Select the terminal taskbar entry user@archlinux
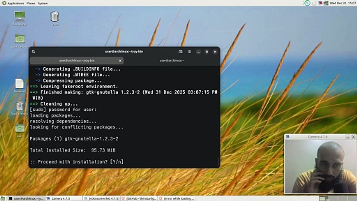The width and height of the screenshot is (357, 201). [x=26, y=198]
